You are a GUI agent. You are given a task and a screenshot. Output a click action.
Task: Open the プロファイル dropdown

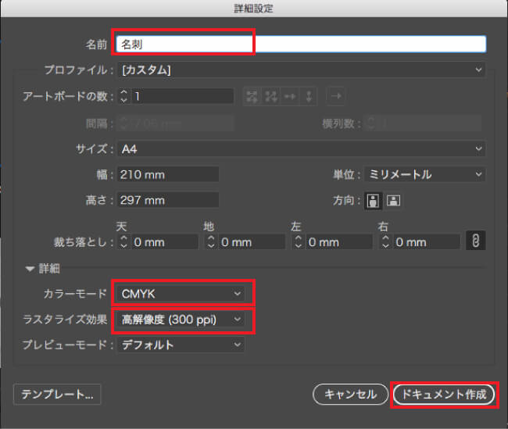pos(301,70)
